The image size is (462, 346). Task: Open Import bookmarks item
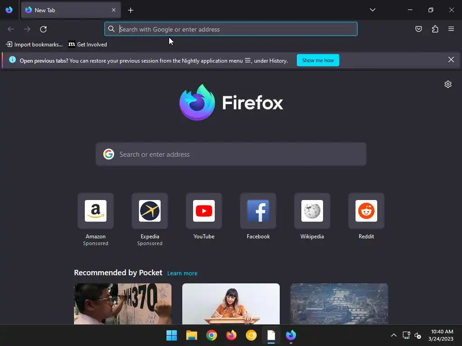(x=34, y=45)
